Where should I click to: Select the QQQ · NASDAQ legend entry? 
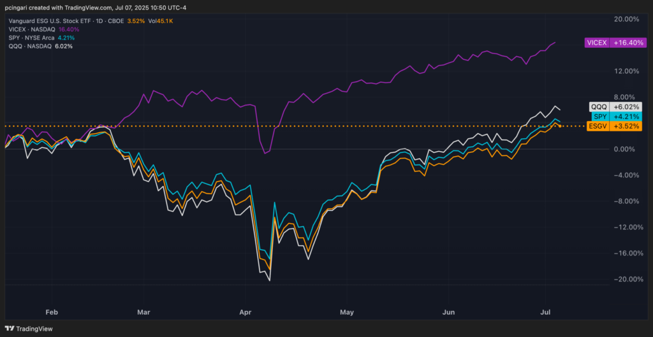click(31, 46)
